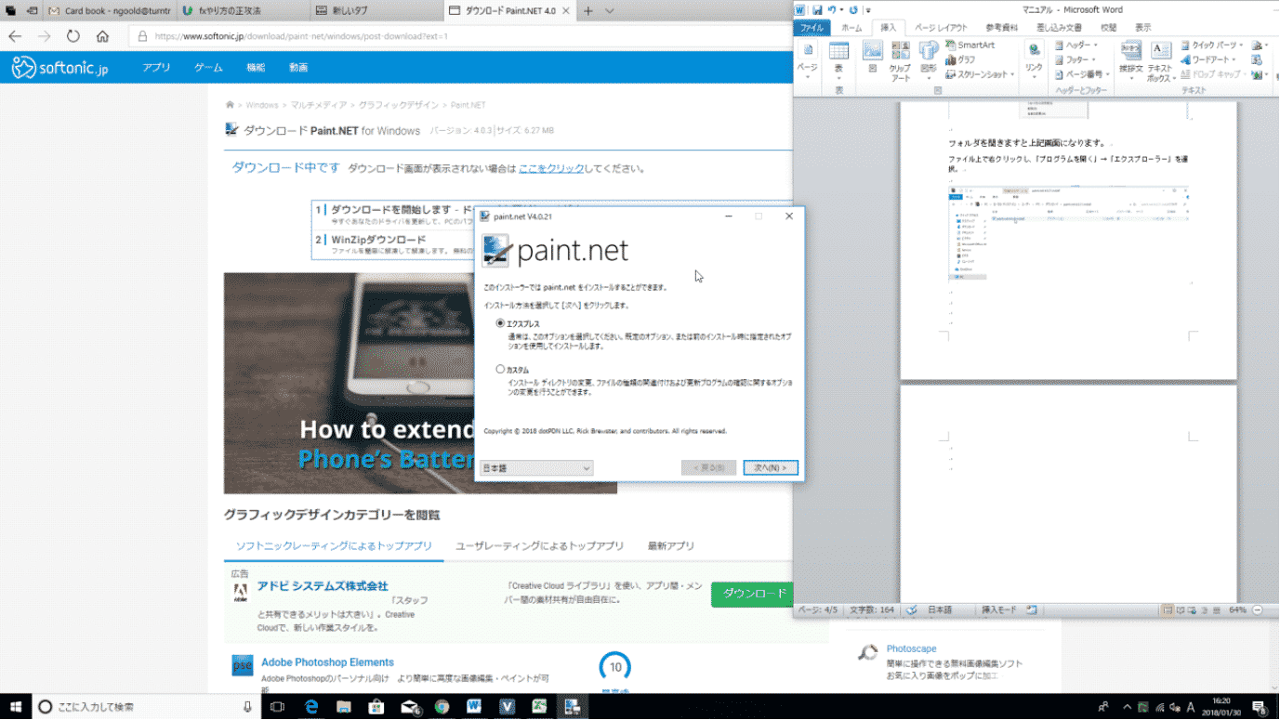Viewport: 1280px width, 720px height.
Task: Click the グラフ (chart) button
Action: (960, 59)
